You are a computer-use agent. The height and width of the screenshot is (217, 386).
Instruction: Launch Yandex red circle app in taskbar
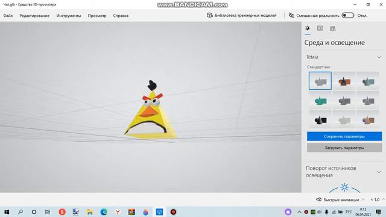coord(62,212)
